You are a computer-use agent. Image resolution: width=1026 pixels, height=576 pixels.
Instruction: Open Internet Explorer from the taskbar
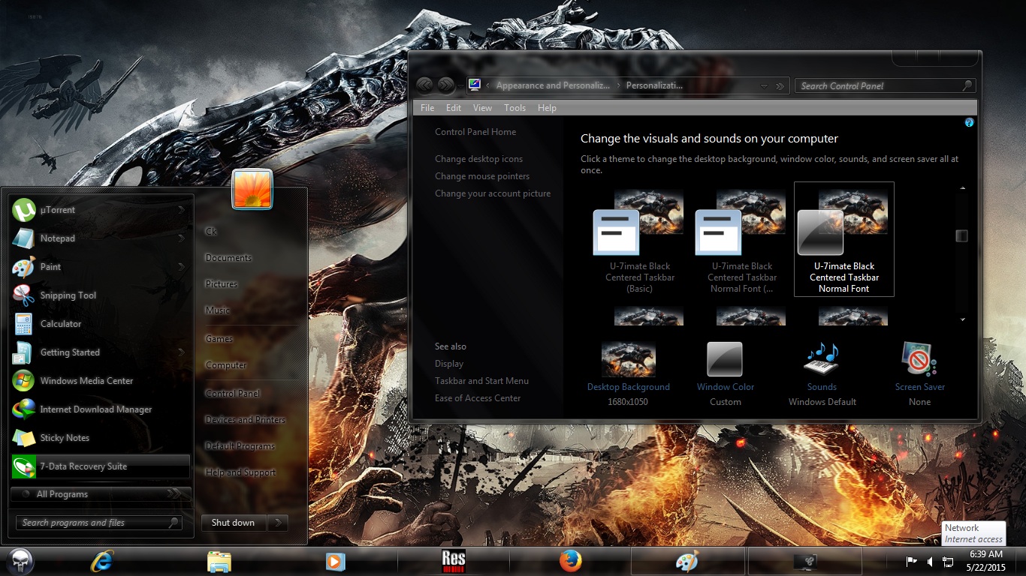point(101,561)
